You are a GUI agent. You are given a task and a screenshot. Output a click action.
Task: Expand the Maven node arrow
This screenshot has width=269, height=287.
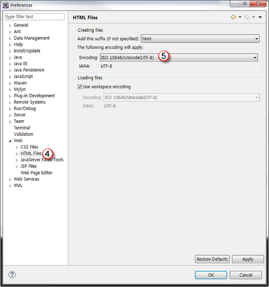pos(10,83)
